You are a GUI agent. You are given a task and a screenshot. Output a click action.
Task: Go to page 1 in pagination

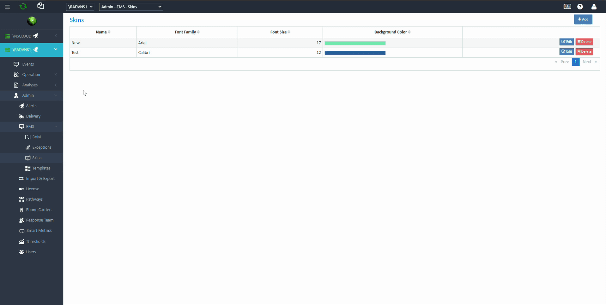[x=576, y=62]
